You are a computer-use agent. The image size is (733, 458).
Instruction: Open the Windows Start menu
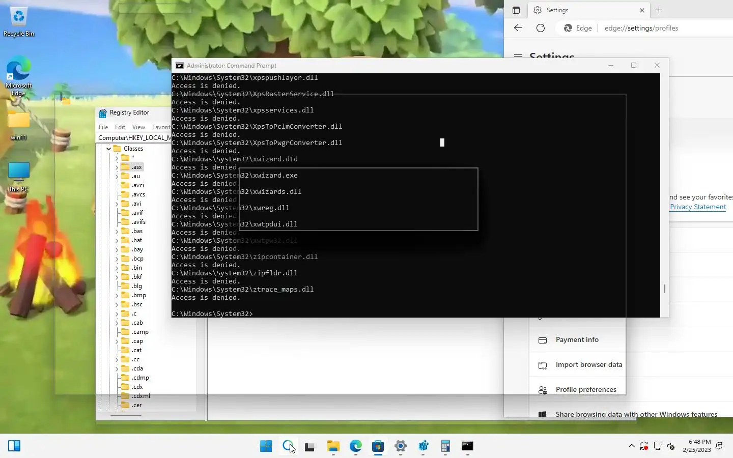(x=266, y=446)
